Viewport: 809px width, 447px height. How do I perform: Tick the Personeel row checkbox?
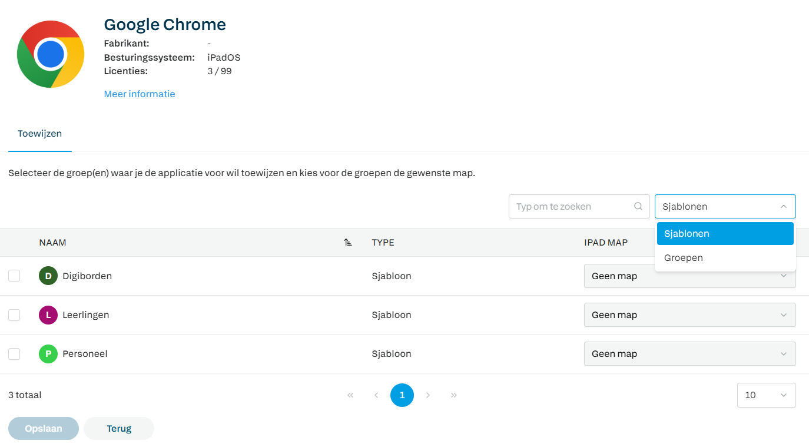[x=14, y=354]
